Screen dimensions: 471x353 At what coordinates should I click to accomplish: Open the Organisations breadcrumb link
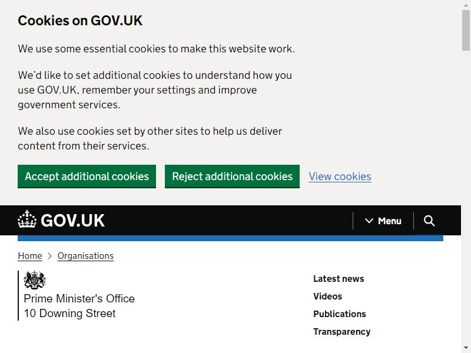tap(85, 256)
